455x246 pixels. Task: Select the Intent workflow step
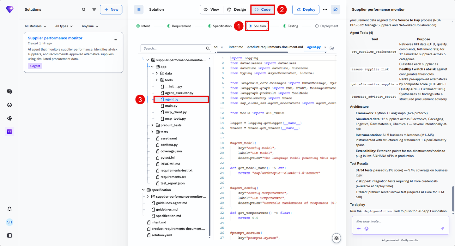click(x=143, y=26)
